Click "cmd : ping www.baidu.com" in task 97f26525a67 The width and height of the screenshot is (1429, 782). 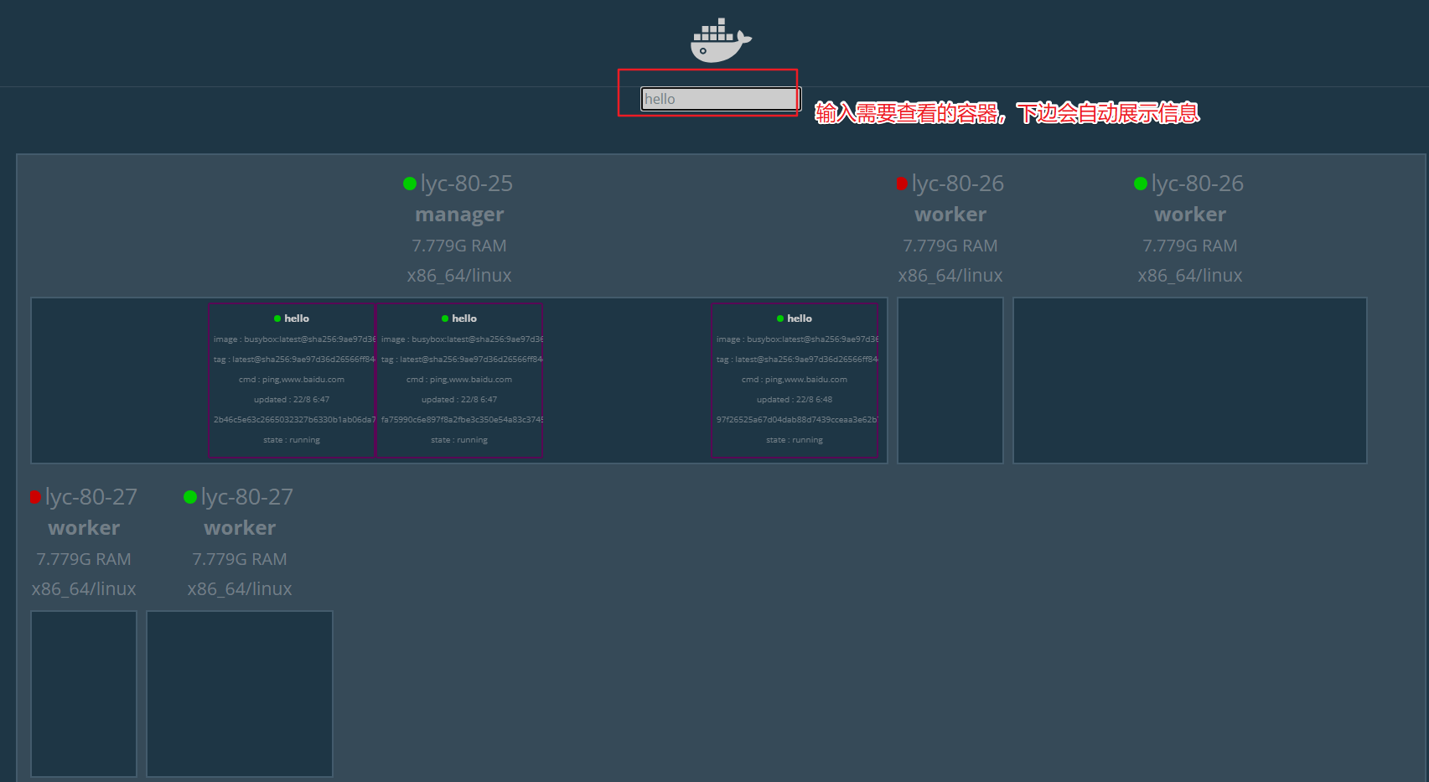pyautogui.click(x=795, y=380)
